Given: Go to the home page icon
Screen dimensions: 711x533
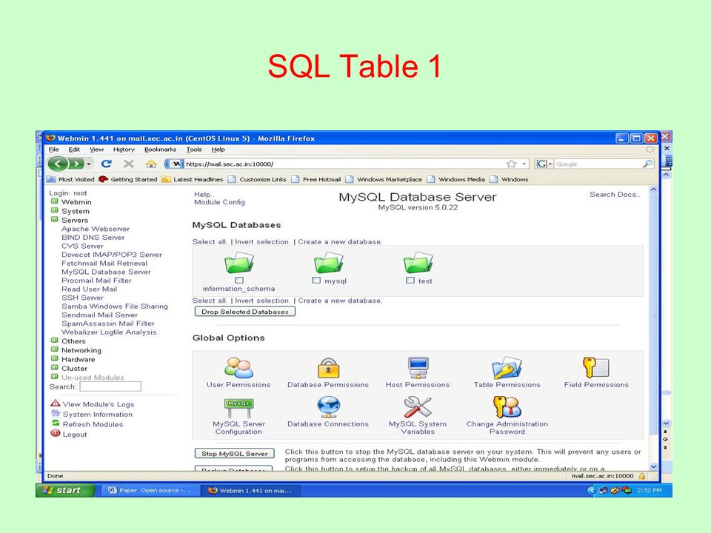Looking at the screenshot, I should [151, 164].
